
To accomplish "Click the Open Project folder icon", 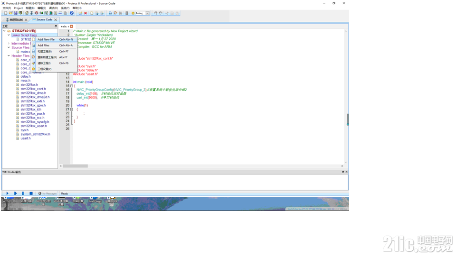I will coord(10,13).
